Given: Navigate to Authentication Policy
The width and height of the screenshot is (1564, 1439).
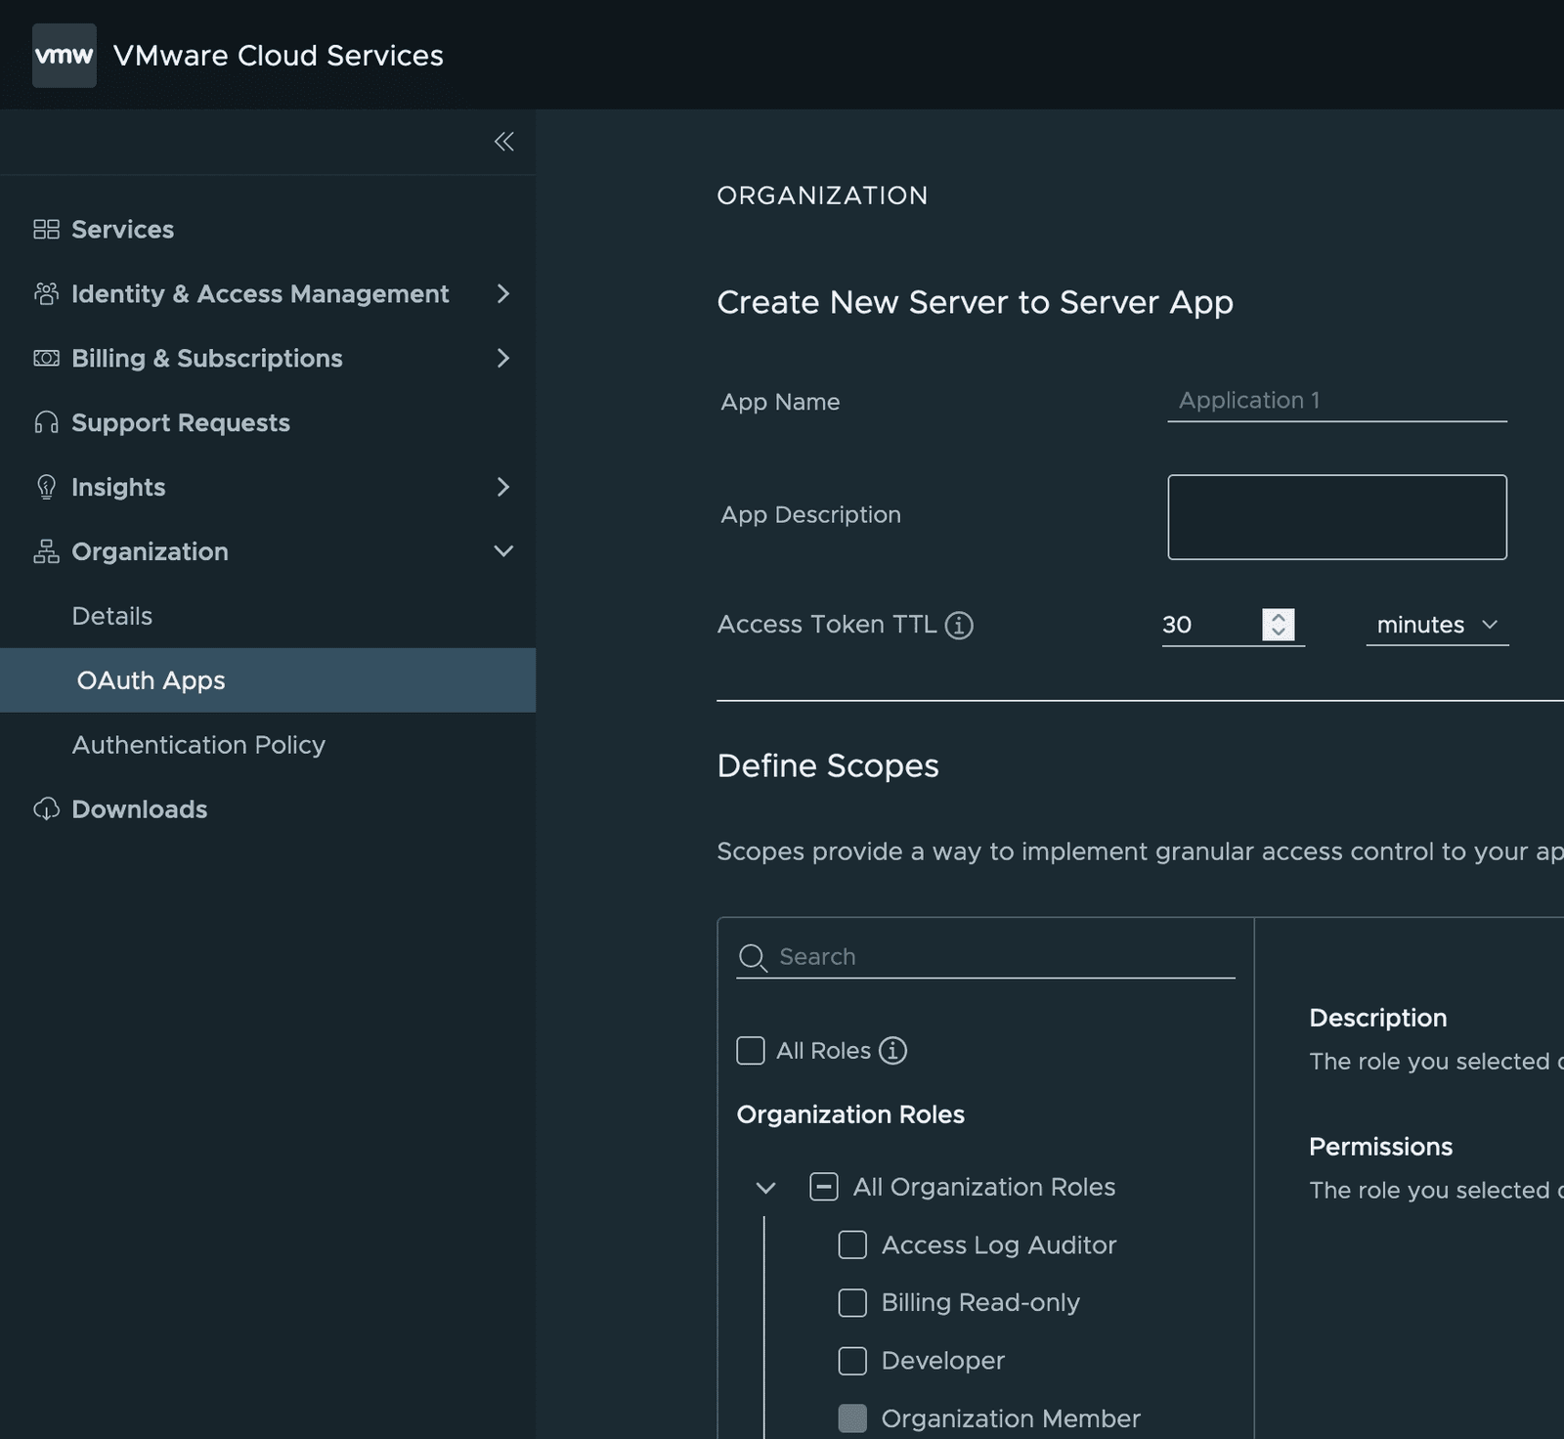Looking at the screenshot, I should point(199,744).
